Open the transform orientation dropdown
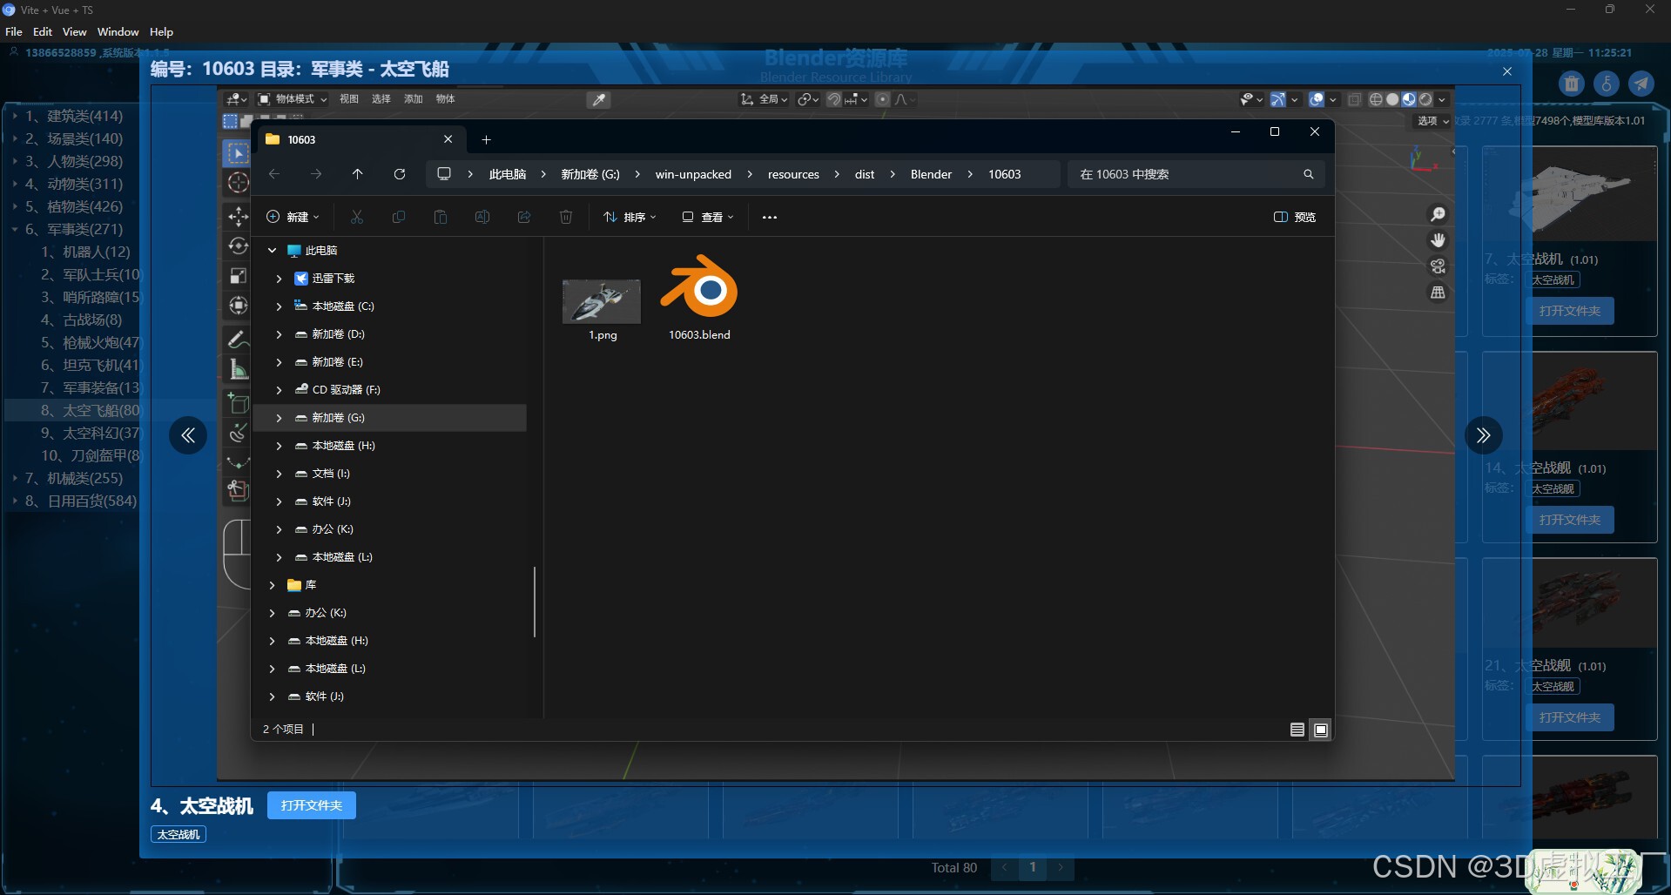Viewport: 1671px width, 895px height. 765,99
